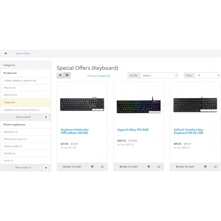Select the Juicer category

[x=26, y=160]
